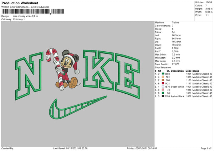This screenshot has height=151, width=214.
Task: Click the Max Stitch value 7.6 mm
Action: pos(176,54)
